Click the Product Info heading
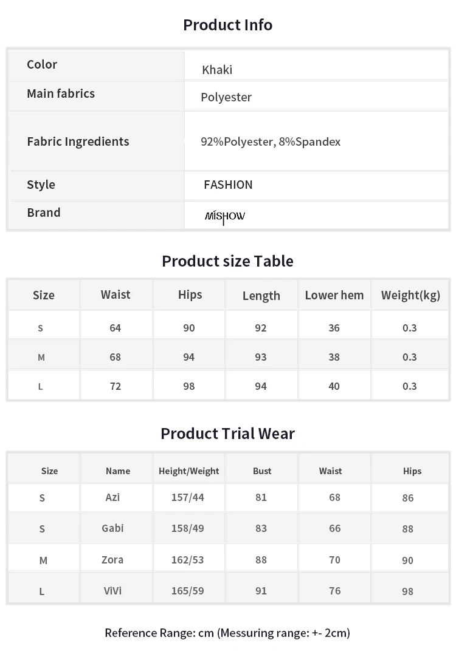Viewport: 456px width, 657px height. point(228,25)
